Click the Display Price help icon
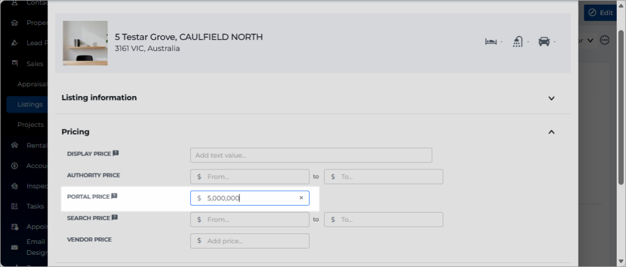Viewport: 626px width, 267px height. (x=116, y=153)
